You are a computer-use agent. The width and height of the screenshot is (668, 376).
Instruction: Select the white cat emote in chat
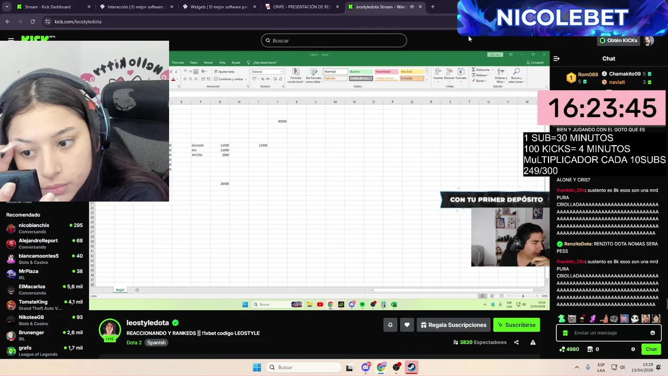click(572, 319)
